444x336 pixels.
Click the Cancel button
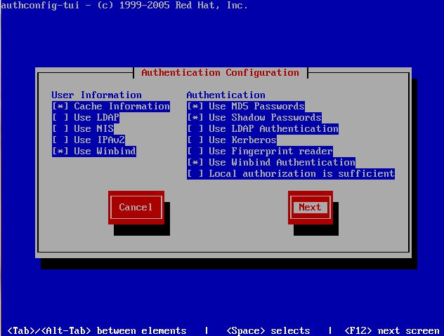[x=136, y=208]
